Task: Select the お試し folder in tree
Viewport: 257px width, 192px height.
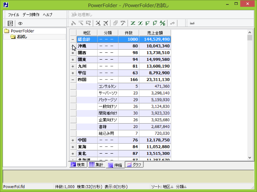Action: point(18,37)
